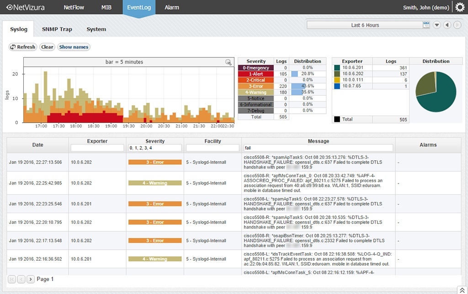Go to next page of logs
The width and height of the screenshot is (468, 294).
pyautogui.click(x=31, y=279)
